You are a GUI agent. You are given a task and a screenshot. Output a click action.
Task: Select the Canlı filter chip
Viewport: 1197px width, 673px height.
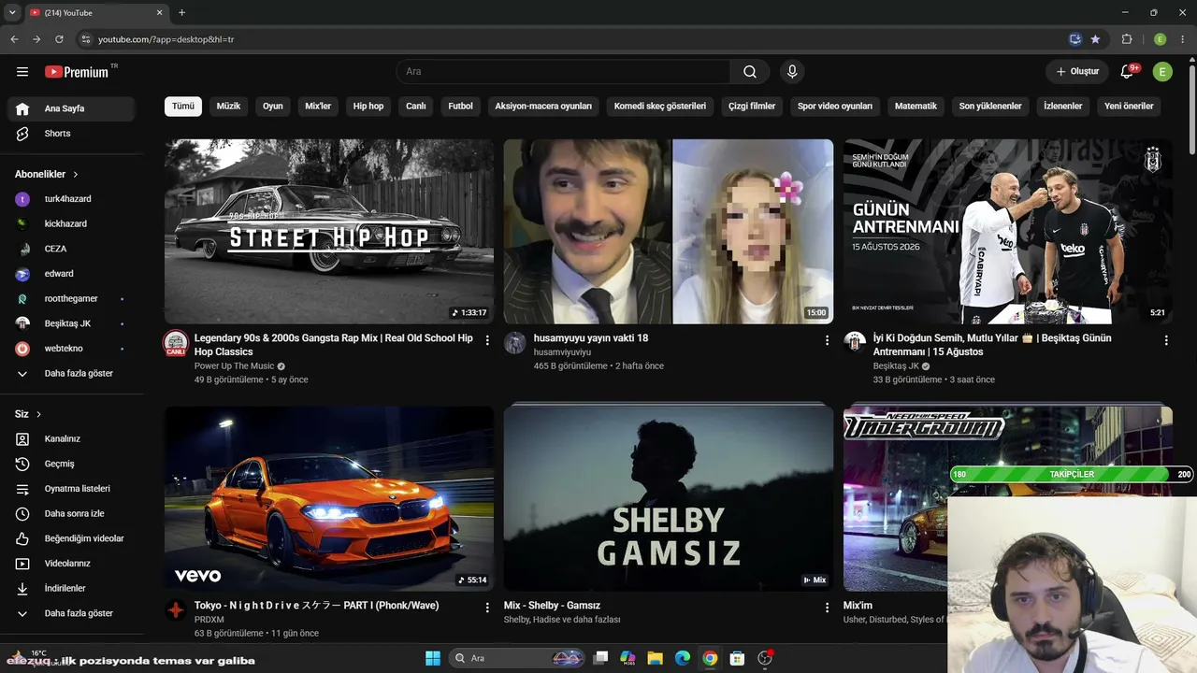pos(416,107)
